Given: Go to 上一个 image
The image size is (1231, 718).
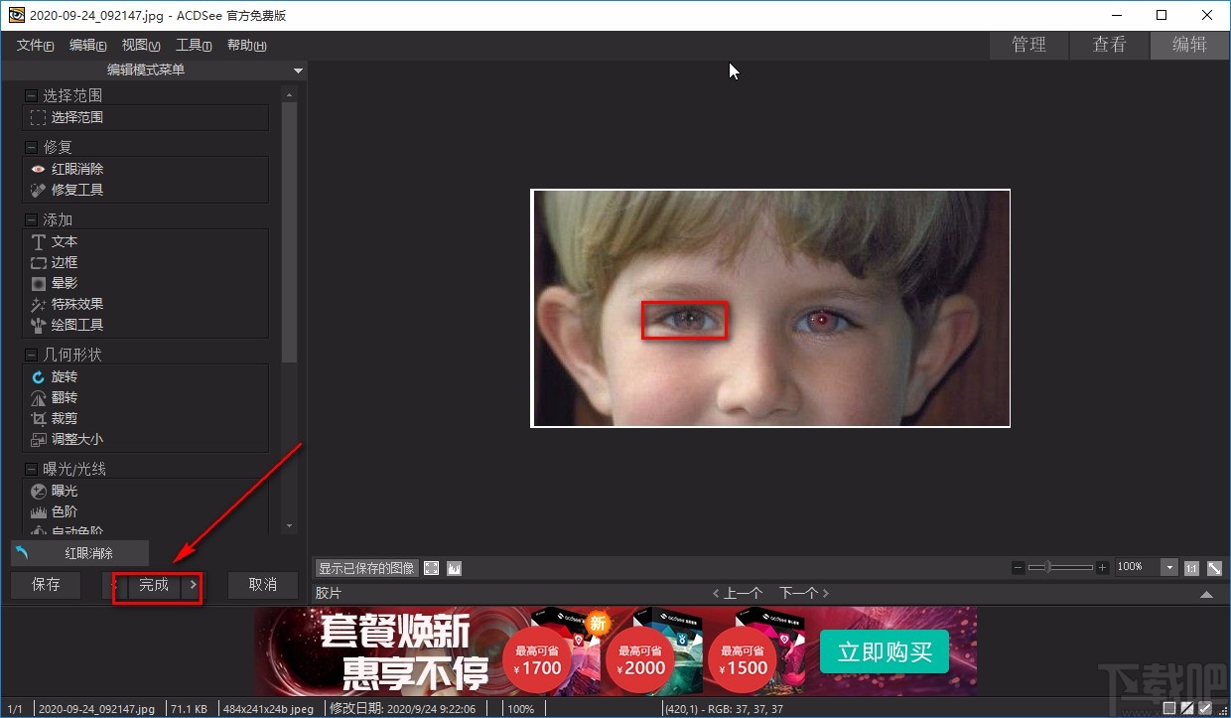Looking at the screenshot, I should (738, 593).
